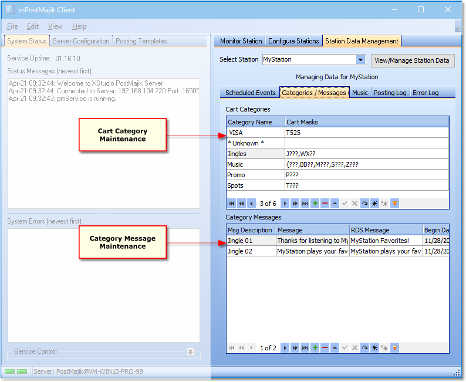Open the Help menu

(79, 26)
